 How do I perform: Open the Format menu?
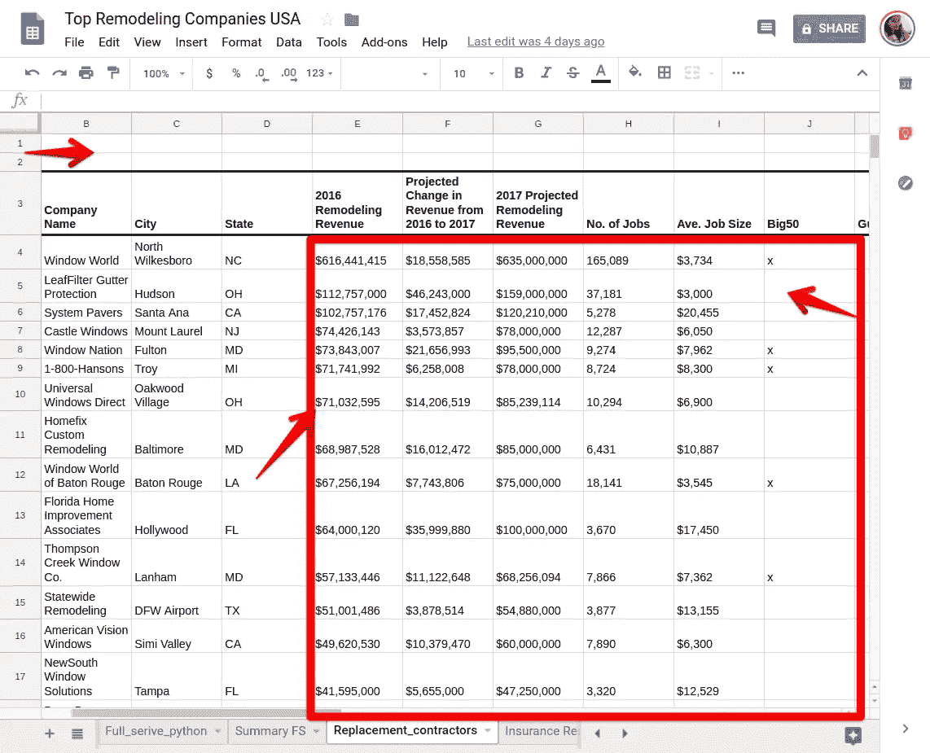(241, 42)
